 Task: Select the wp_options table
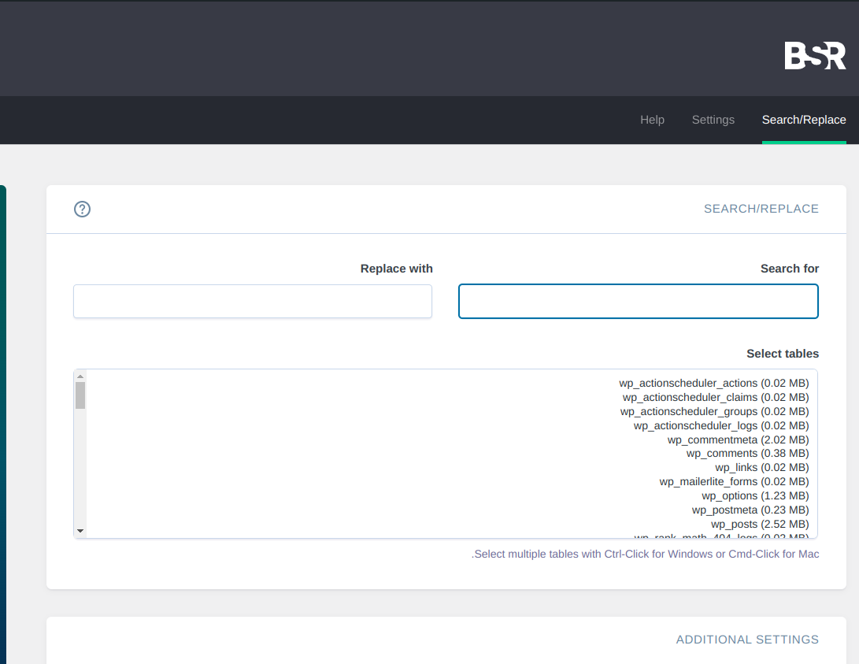[x=755, y=496]
